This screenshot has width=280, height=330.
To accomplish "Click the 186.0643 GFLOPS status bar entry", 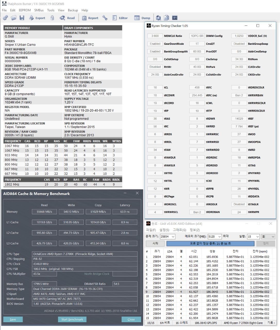I will [206, 323].
